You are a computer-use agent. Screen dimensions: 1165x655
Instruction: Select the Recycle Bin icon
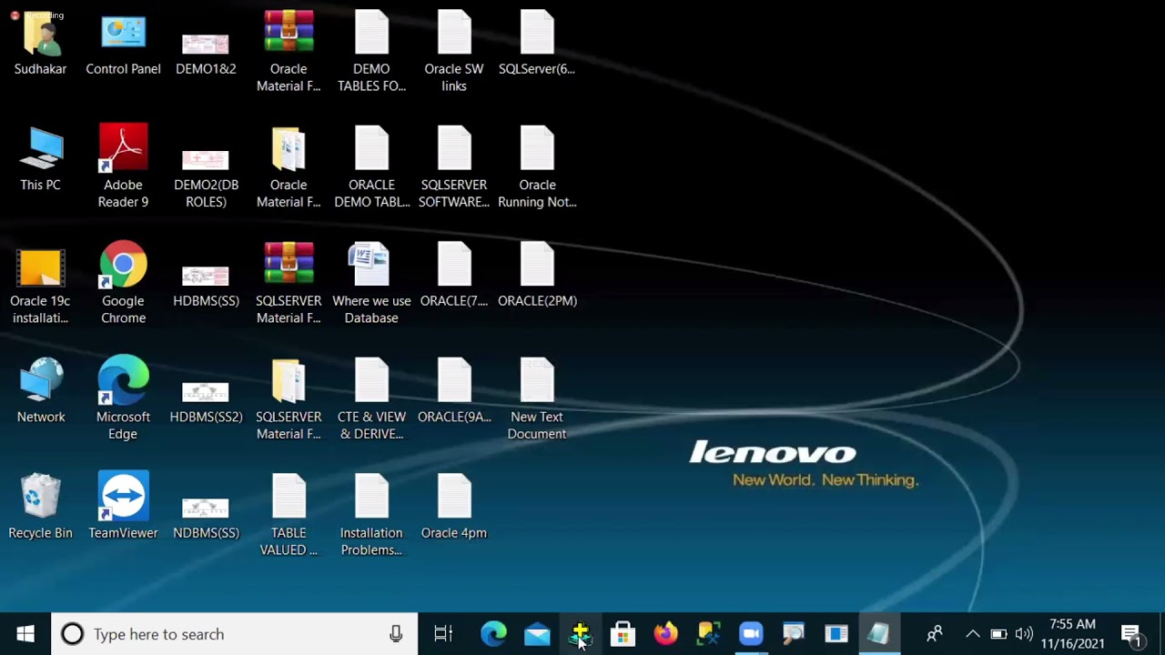point(40,508)
